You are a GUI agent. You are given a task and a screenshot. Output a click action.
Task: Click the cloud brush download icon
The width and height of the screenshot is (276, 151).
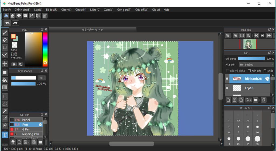pos(13,142)
